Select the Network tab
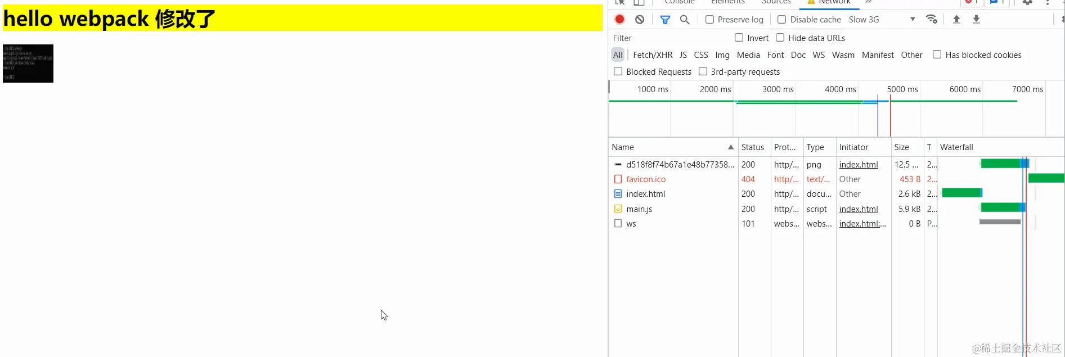 coord(829,2)
